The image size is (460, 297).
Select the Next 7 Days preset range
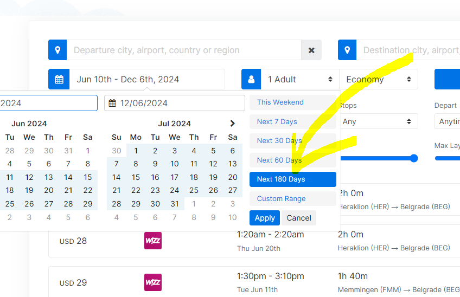[x=293, y=122]
